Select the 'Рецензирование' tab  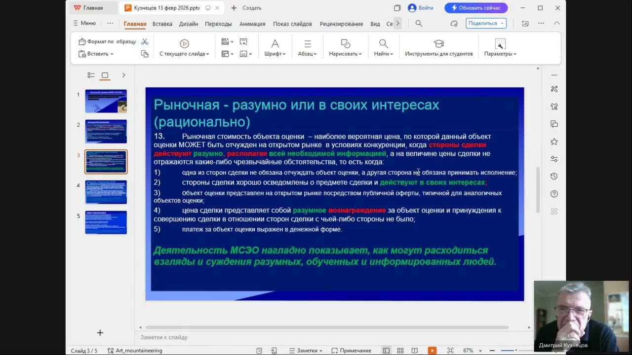341,24
